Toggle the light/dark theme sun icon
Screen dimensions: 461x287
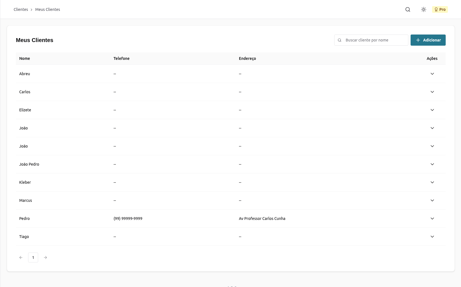click(x=423, y=9)
